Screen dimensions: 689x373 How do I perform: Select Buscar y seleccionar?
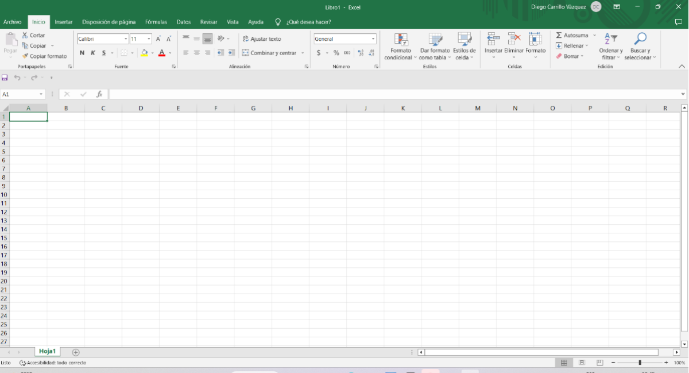(640, 46)
